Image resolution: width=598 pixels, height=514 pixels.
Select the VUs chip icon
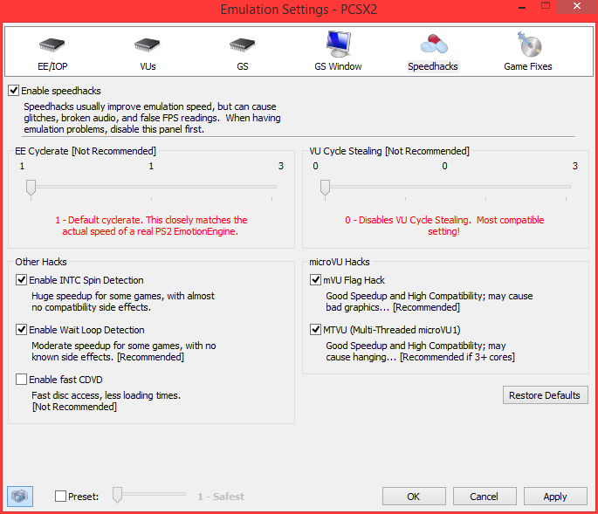click(x=146, y=47)
